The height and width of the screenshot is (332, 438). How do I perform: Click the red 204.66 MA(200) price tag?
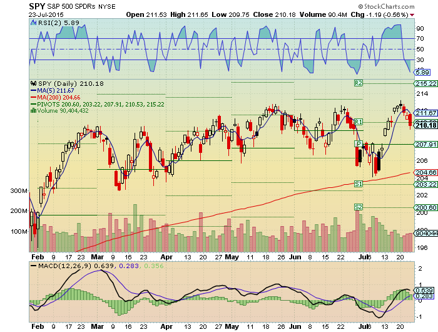coord(425,172)
